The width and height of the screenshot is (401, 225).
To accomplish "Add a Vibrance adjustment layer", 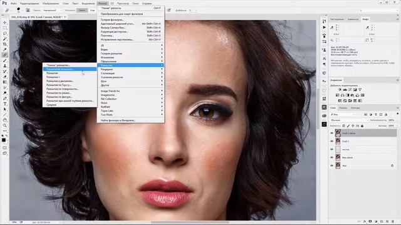I will [360, 89].
